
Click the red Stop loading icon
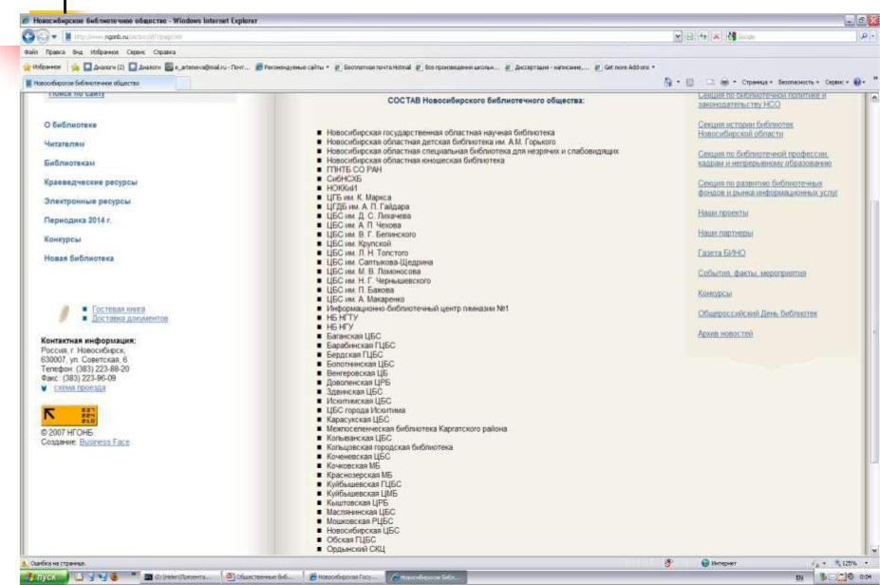pos(716,36)
